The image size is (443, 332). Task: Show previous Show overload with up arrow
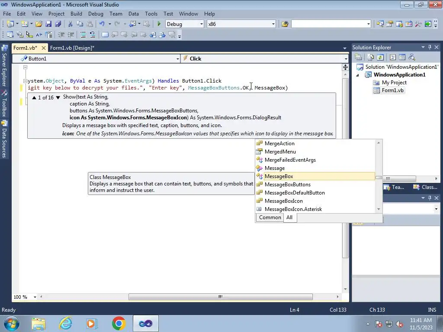click(34, 98)
